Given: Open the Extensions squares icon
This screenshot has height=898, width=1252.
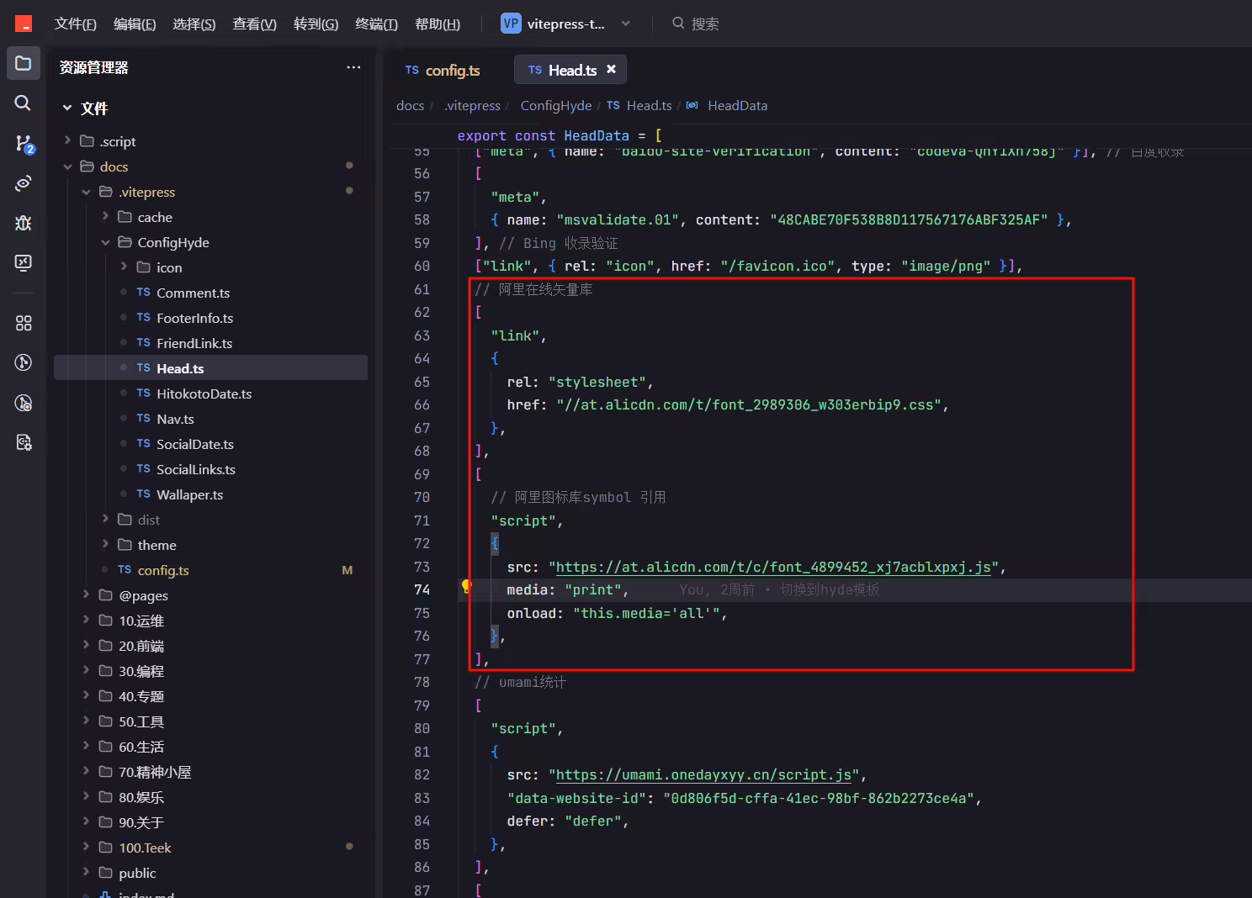Looking at the screenshot, I should click(24, 323).
